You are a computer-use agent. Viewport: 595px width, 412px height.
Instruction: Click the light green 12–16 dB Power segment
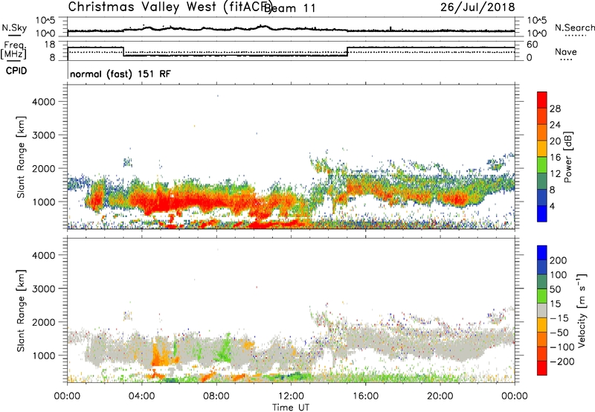[x=542, y=165]
